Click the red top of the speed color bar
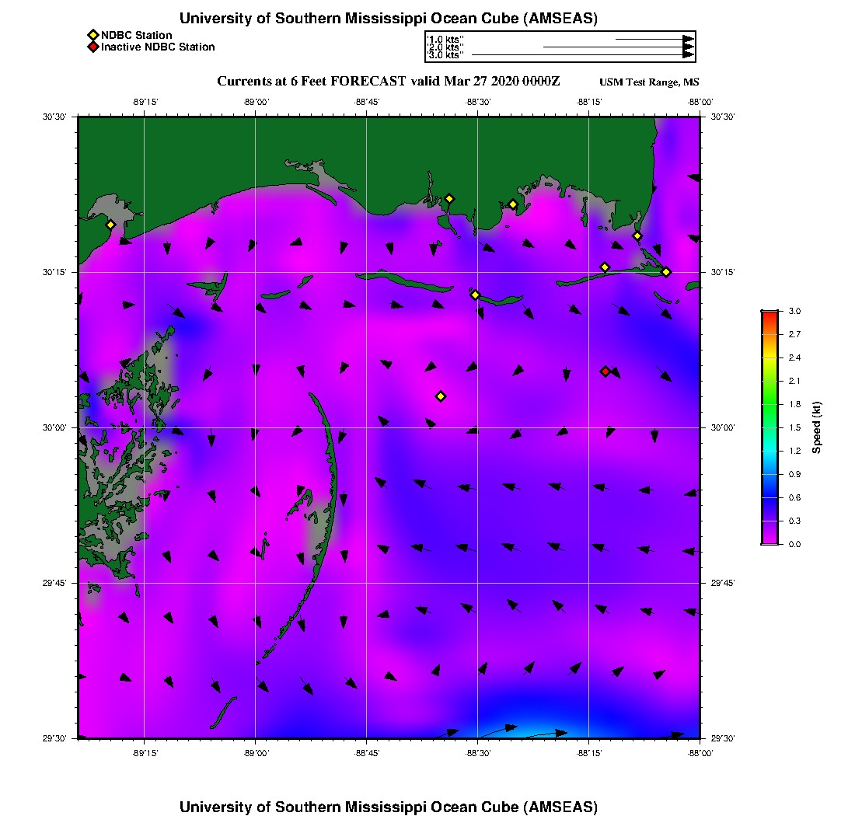The width and height of the screenshot is (855, 816). [x=769, y=315]
